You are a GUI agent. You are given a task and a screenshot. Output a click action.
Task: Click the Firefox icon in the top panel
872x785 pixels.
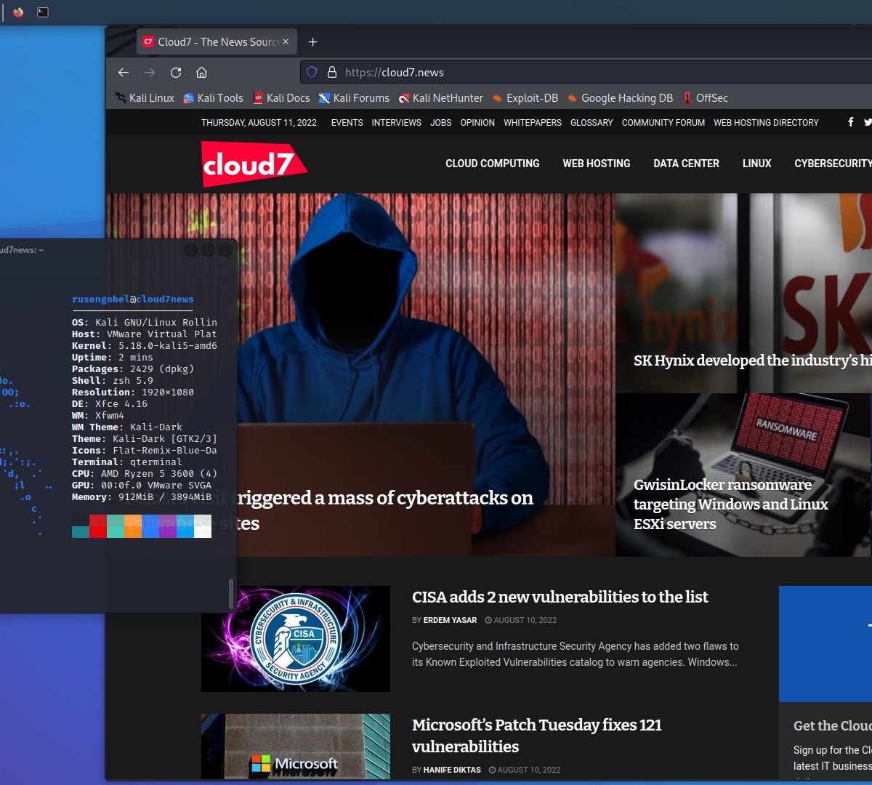pos(18,12)
